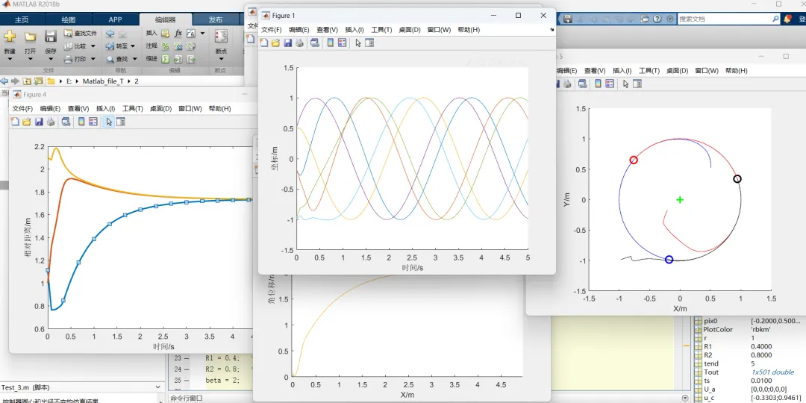The height and width of the screenshot is (403, 806).
Task: Switch to the 绘图 ribbon tab
Action: click(69, 20)
